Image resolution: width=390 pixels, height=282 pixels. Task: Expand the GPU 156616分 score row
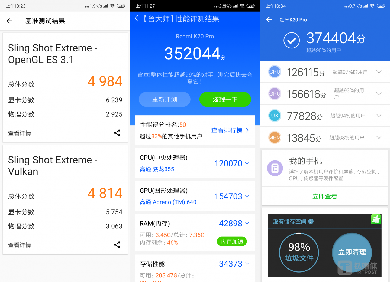[379, 94]
